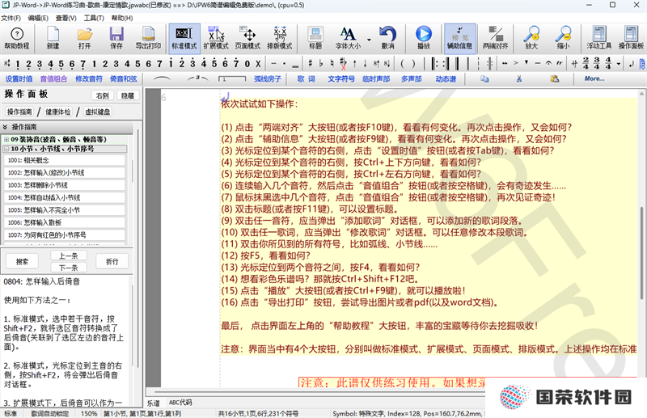Switch to the ABC代码 tab
This screenshot has height=418, width=647.
pos(180,403)
